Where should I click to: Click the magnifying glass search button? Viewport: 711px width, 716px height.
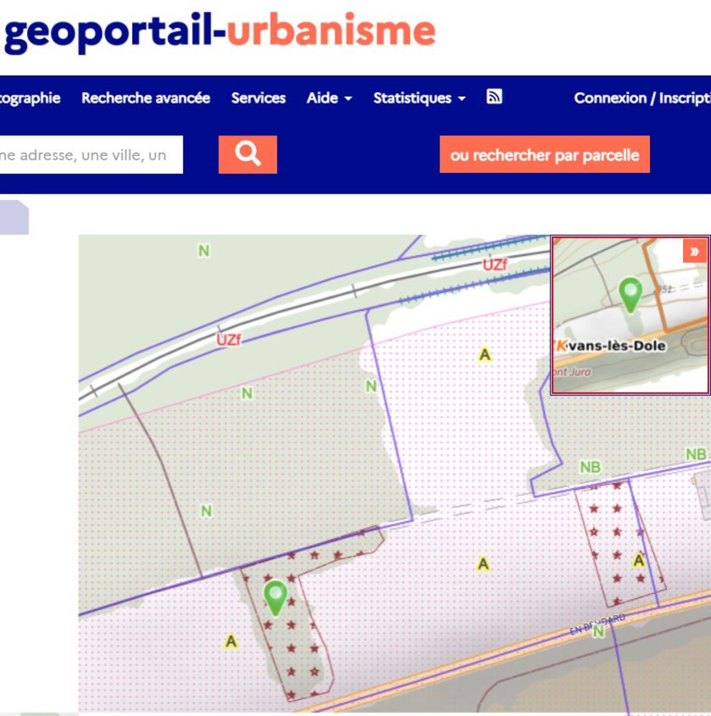247,154
